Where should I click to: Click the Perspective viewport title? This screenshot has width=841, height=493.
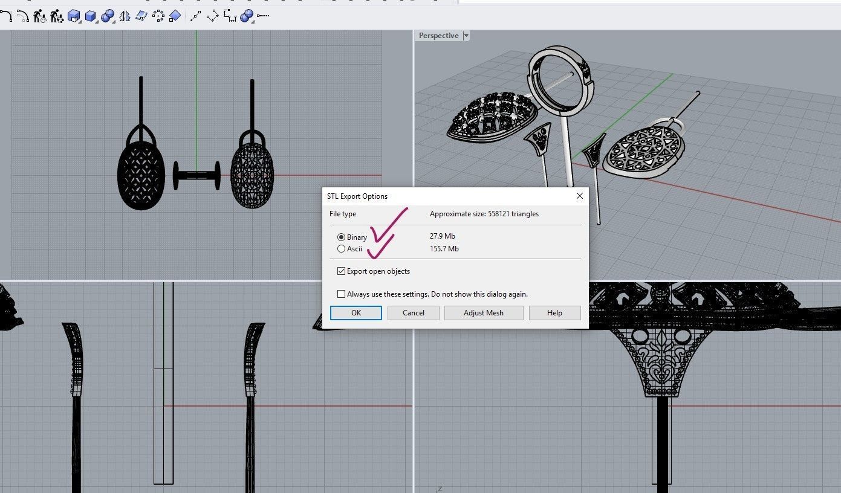(x=438, y=36)
